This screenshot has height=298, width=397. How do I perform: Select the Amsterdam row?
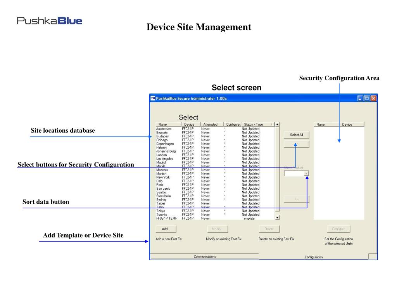pyautogui.click(x=215, y=129)
